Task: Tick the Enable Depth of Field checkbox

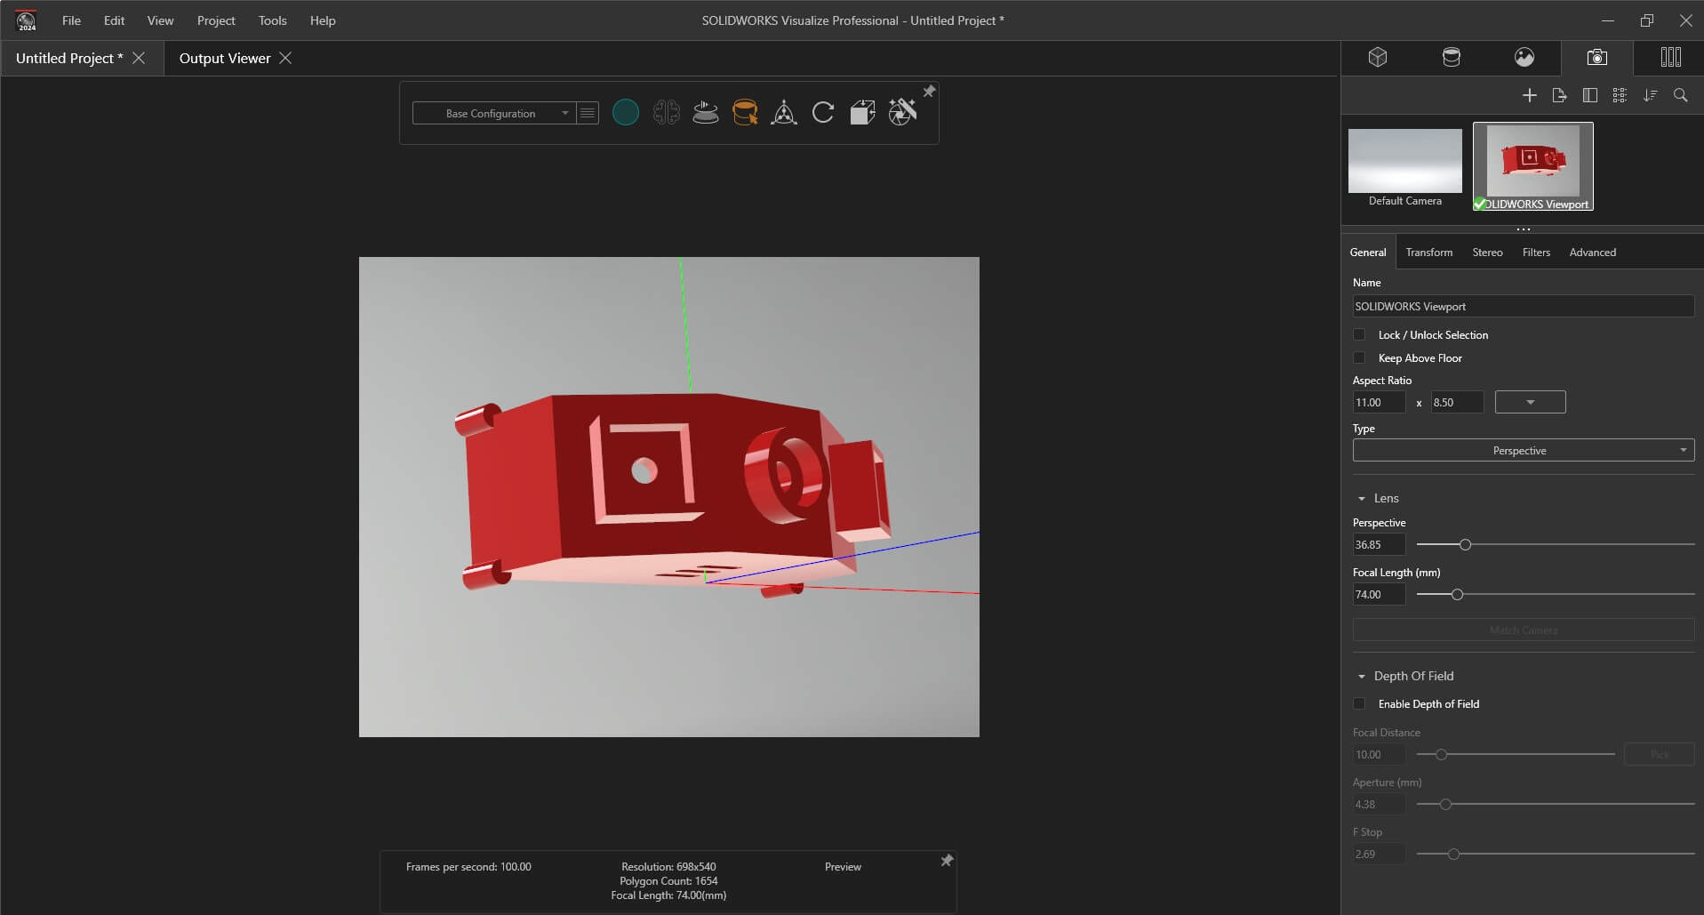Action: 1359,704
